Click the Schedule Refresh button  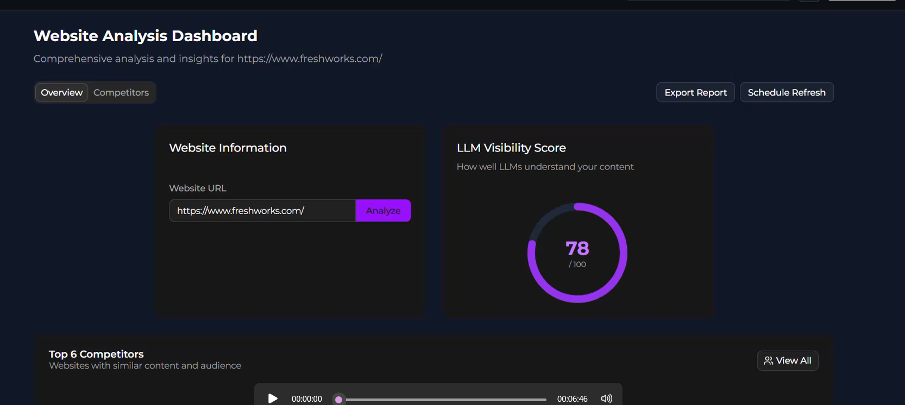click(787, 92)
